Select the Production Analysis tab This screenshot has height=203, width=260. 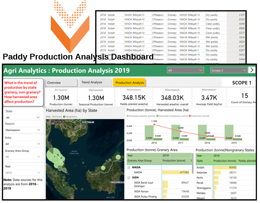(129, 83)
